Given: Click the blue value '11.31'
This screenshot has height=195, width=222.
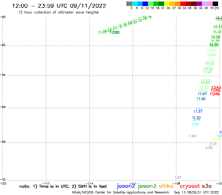Looking at the screenshot, I should (x=198, y=112).
